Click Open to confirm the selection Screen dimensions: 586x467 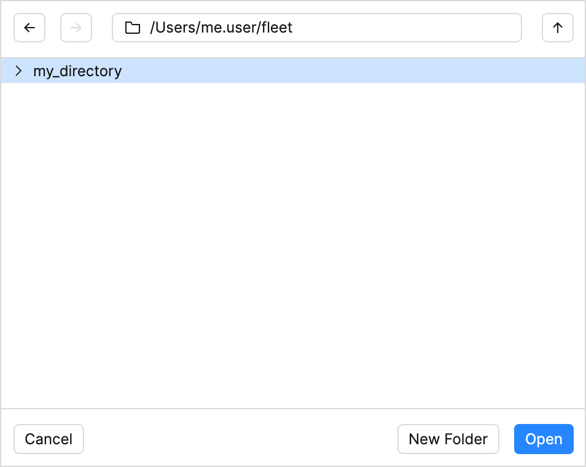tap(544, 439)
